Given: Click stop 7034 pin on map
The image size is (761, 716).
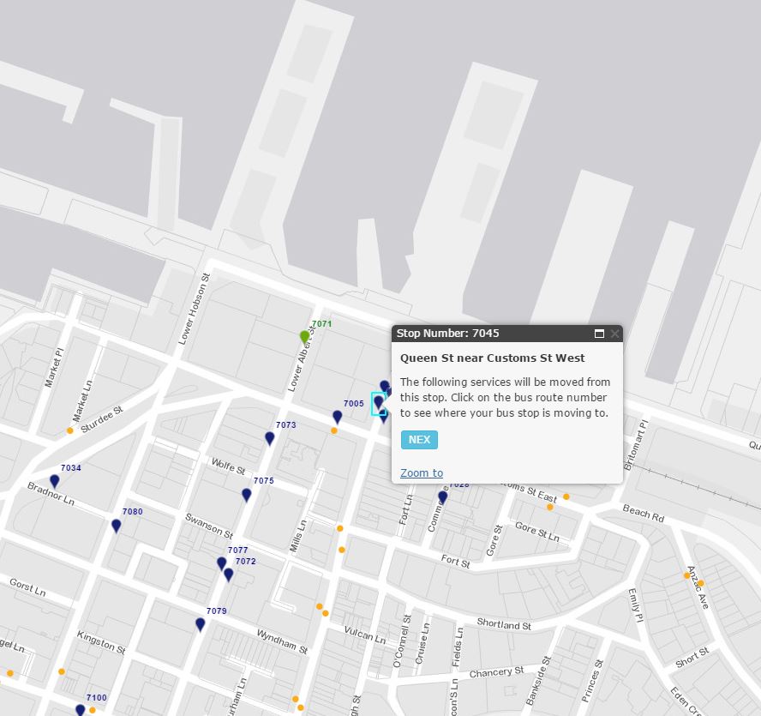Looking at the screenshot, I should 55,481.
